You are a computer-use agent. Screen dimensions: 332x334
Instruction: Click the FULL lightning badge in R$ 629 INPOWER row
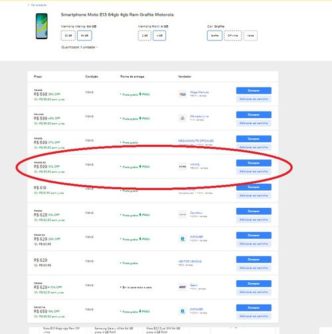(144, 239)
